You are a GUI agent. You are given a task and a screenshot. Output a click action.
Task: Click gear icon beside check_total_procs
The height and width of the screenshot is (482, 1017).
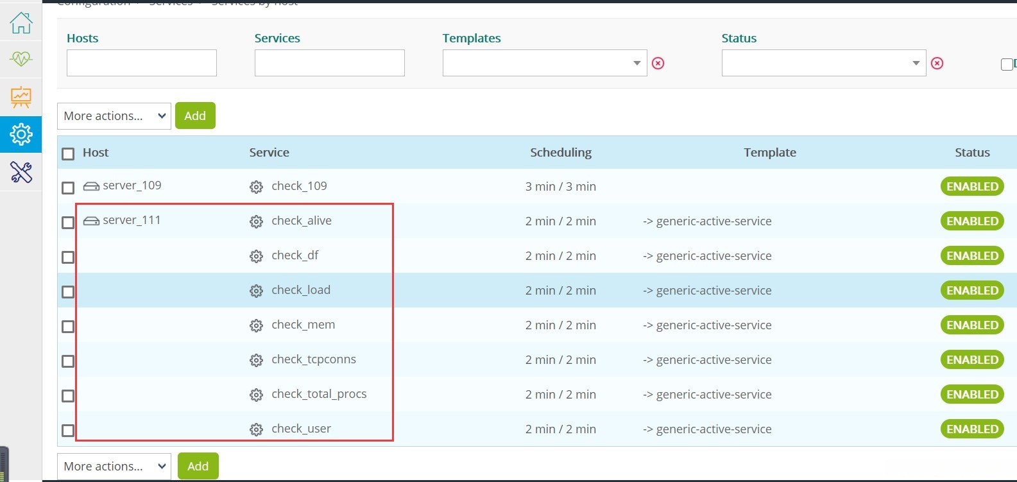click(x=256, y=395)
